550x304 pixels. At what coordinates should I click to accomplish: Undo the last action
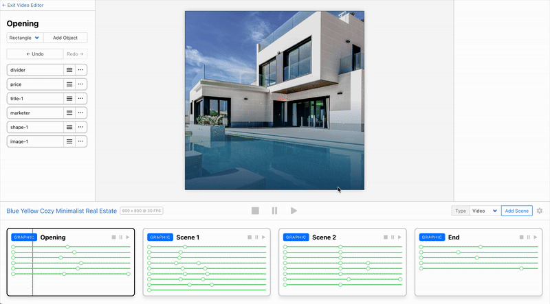point(34,54)
